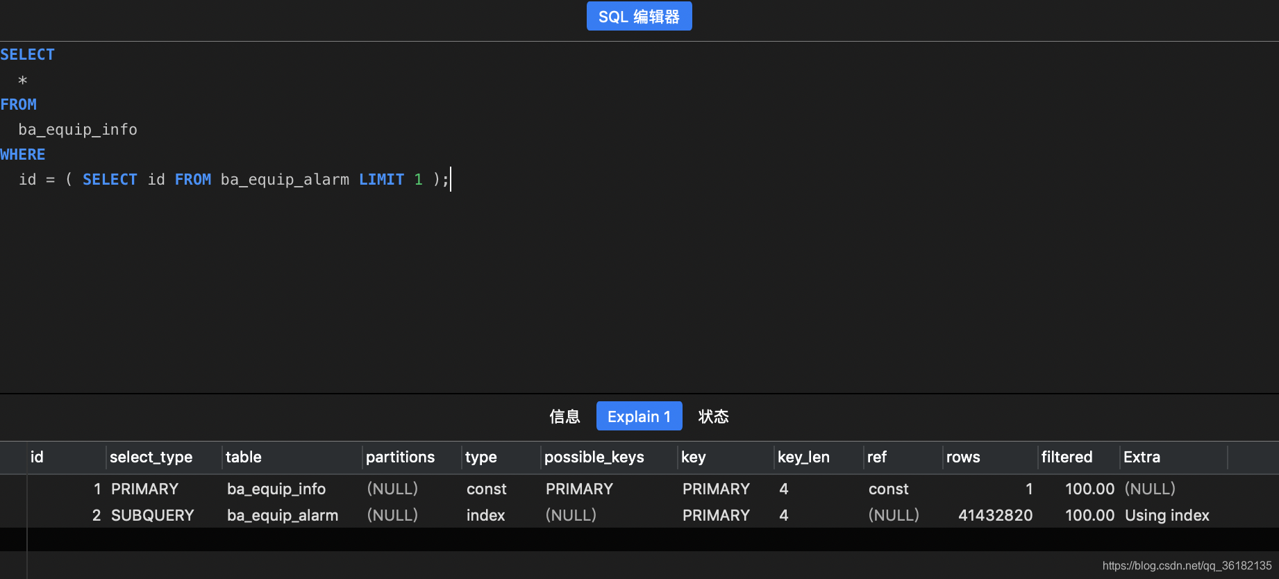The height and width of the screenshot is (579, 1279).
Task: Select the SQL 编辑器 tab
Action: click(639, 16)
